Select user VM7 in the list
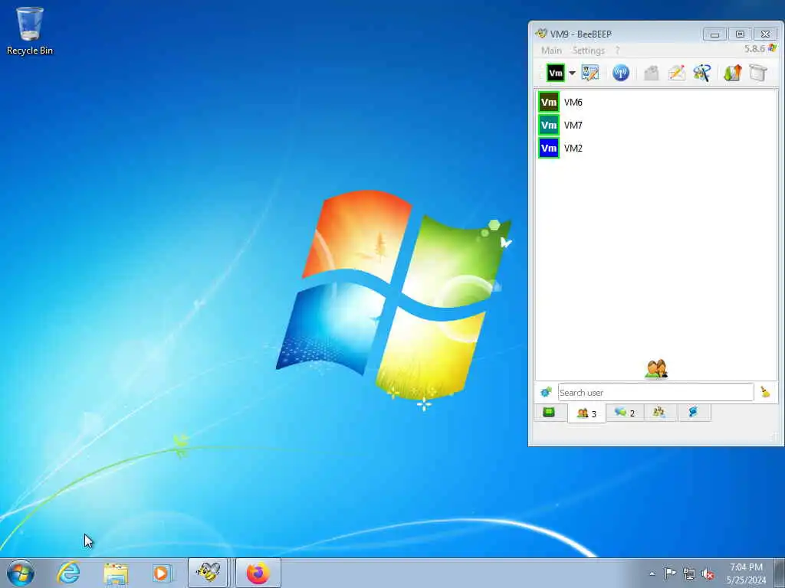Viewport: 785px width, 588px height. [x=656, y=125]
